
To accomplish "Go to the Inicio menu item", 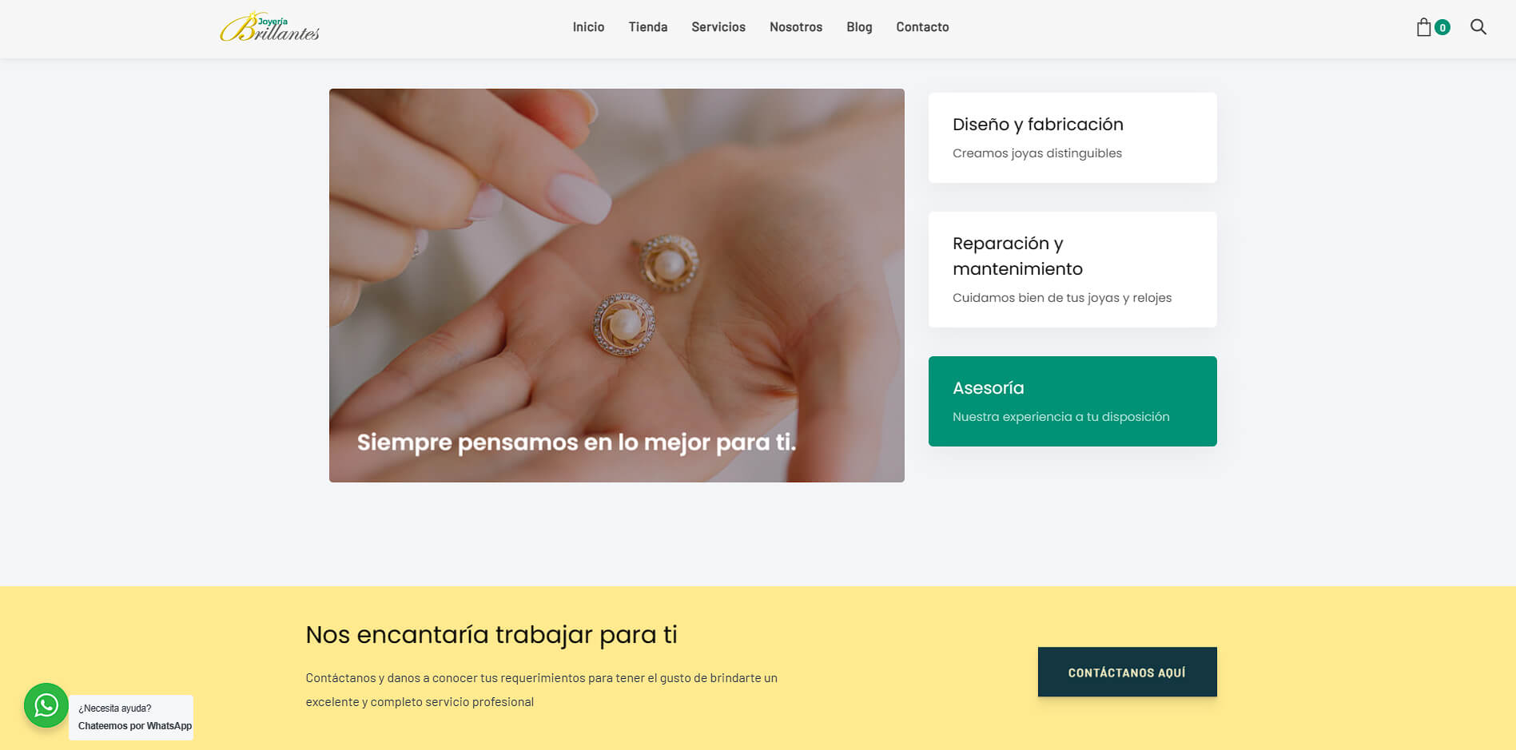I will [x=588, y=27].
